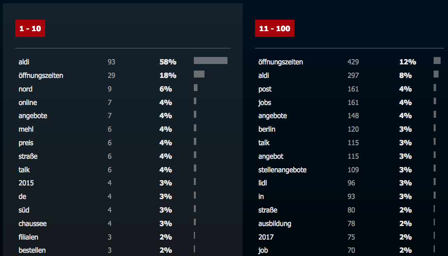Image resolution: width=448 pixels, height=256 pixels.
Task: Select the "post" keyword
Action: coord(265,89)
